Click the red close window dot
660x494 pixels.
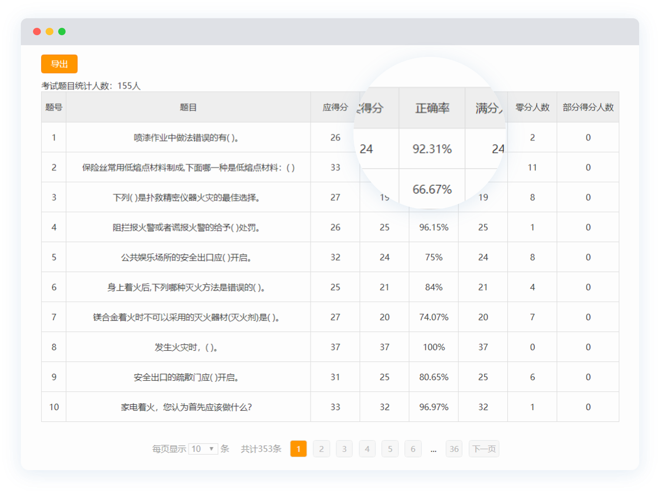(x=37, y=31)
